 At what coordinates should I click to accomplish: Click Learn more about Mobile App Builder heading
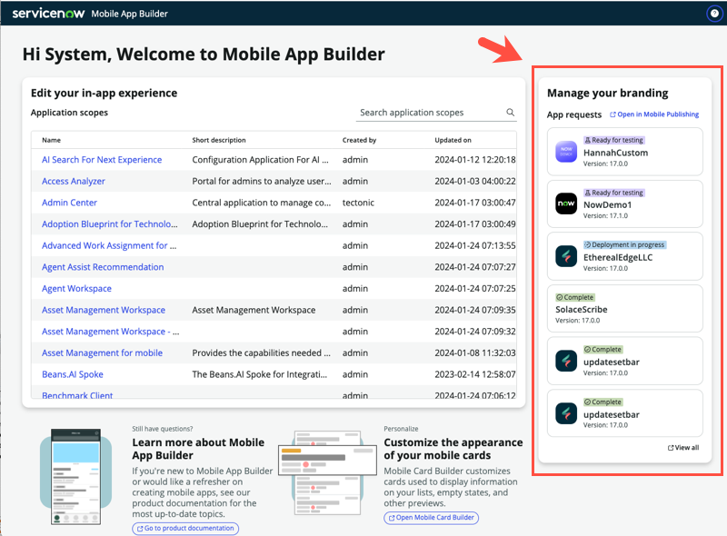click(x=198, y=449)
